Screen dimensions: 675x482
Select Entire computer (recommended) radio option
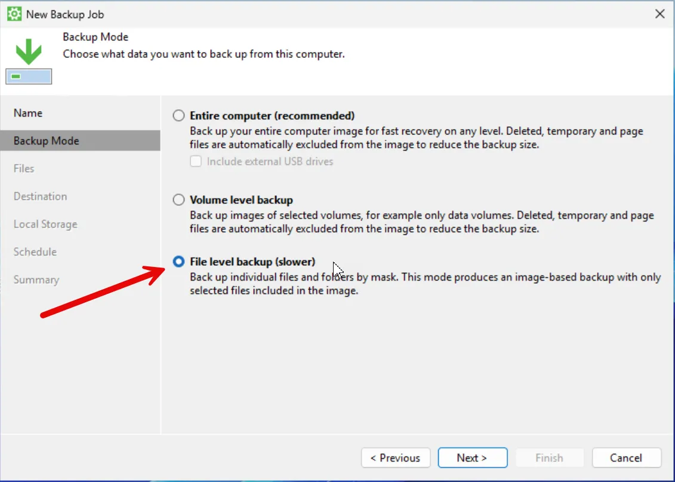[x=178, y=115]
